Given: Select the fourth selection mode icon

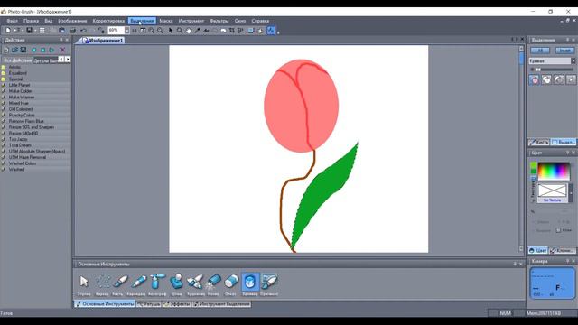Looking at the screenshot, I should [571, 79].
